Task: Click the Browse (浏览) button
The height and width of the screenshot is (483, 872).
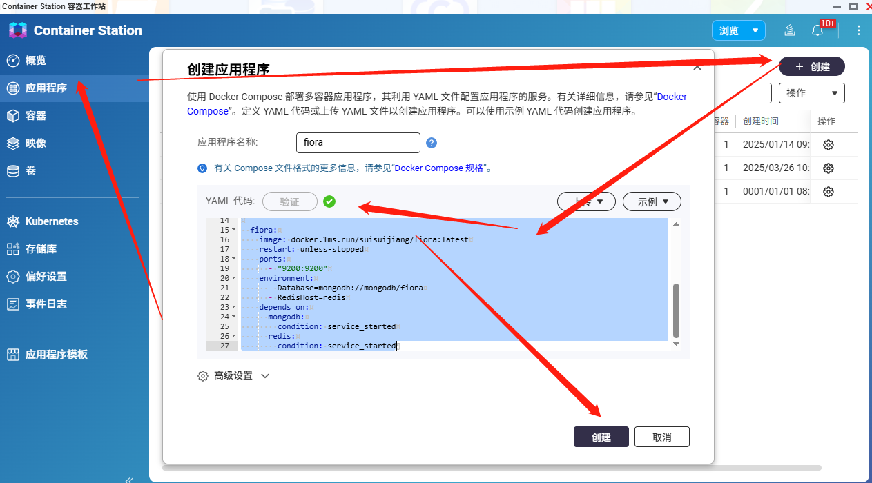Action: pos(729,30)
